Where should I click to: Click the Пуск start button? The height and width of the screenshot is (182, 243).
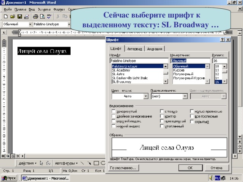pos(9,178)
